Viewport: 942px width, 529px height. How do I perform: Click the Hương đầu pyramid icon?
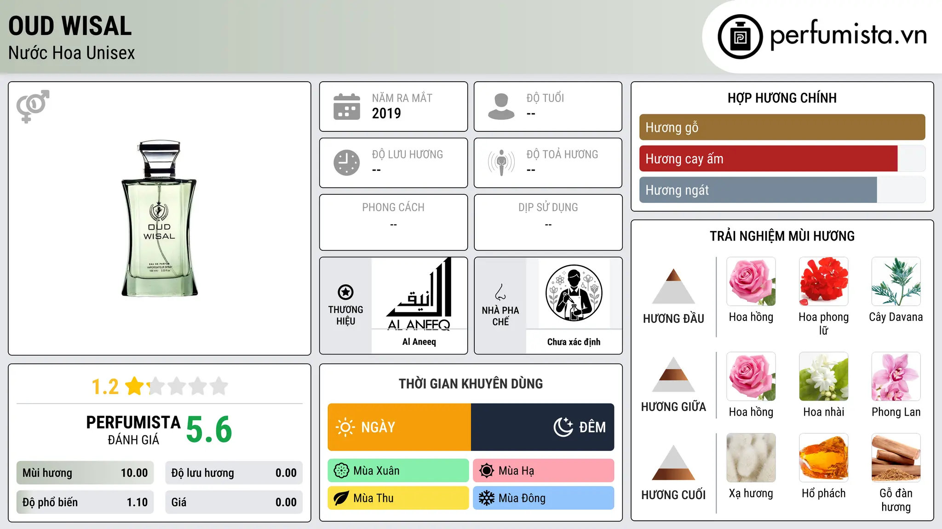click(x=673, y=286)
